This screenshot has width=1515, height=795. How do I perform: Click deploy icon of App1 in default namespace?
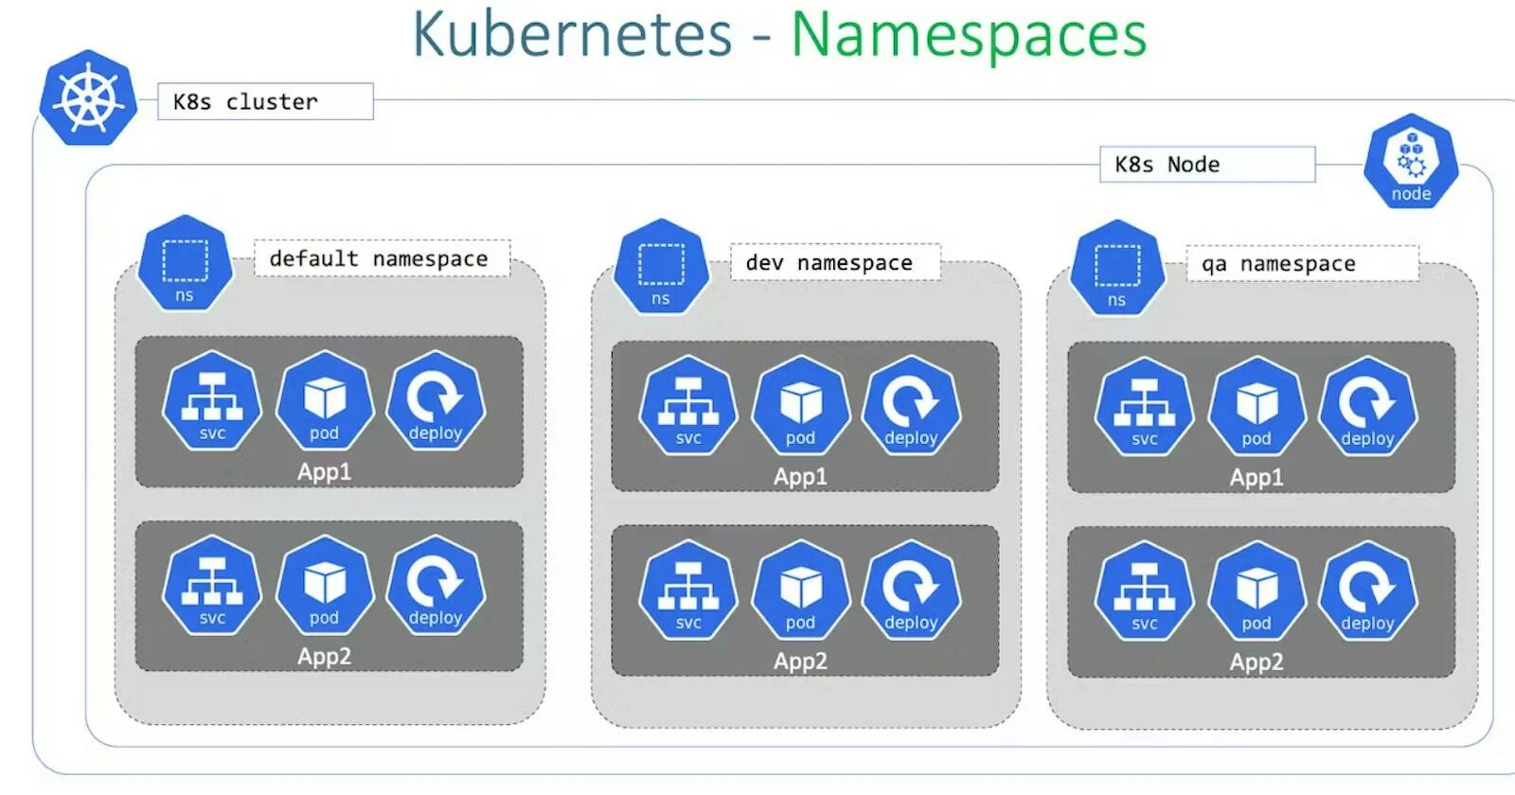[x=436, y=400]
